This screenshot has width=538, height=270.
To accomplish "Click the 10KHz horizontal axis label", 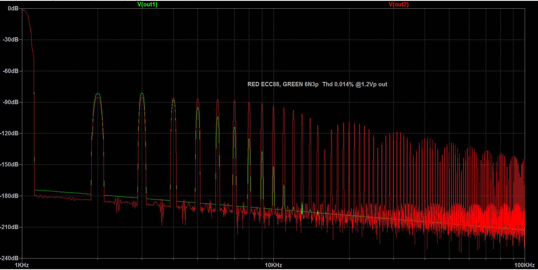I will click(273, 265).
